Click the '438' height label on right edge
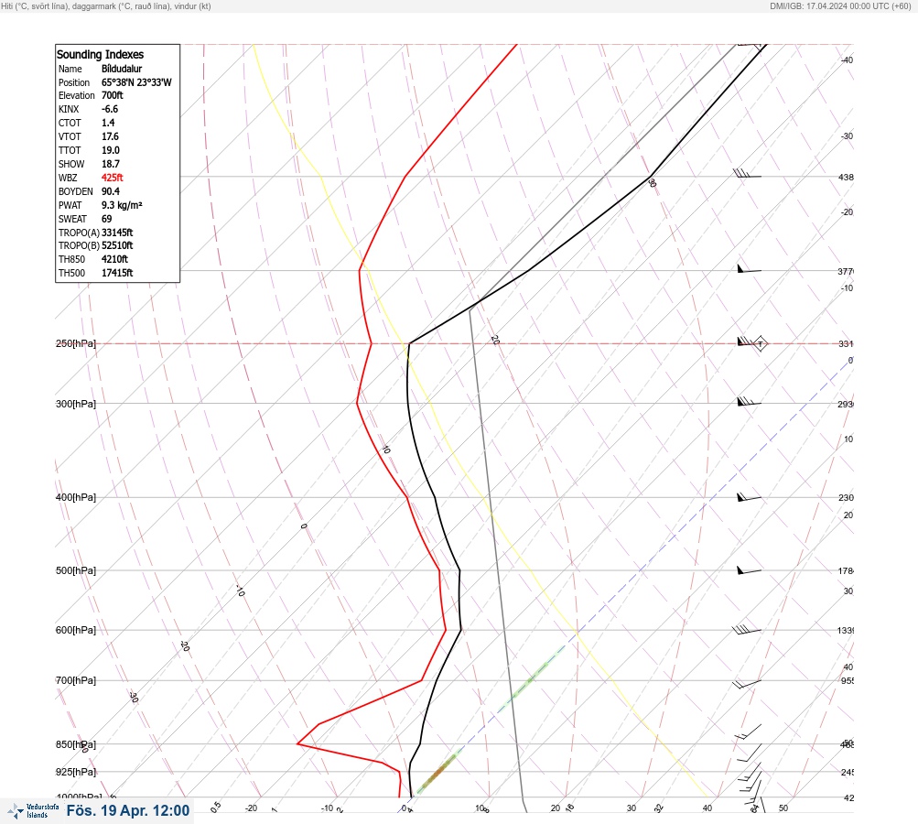 pos(846,177)
